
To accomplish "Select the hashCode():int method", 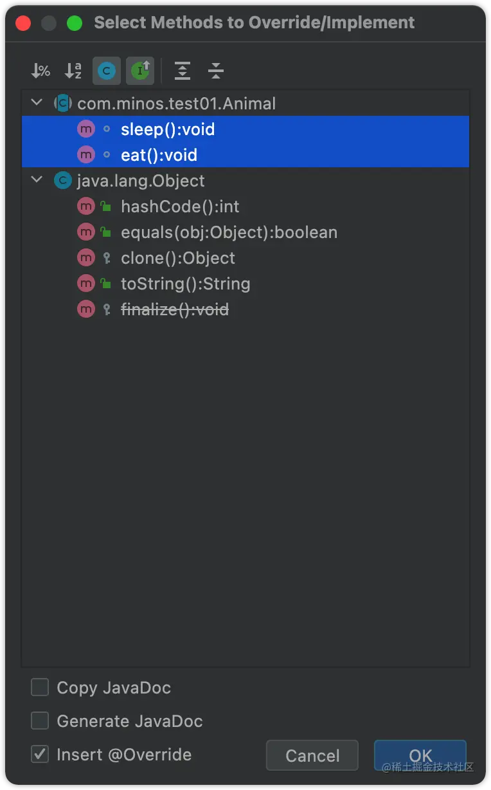I will (180, 207).
